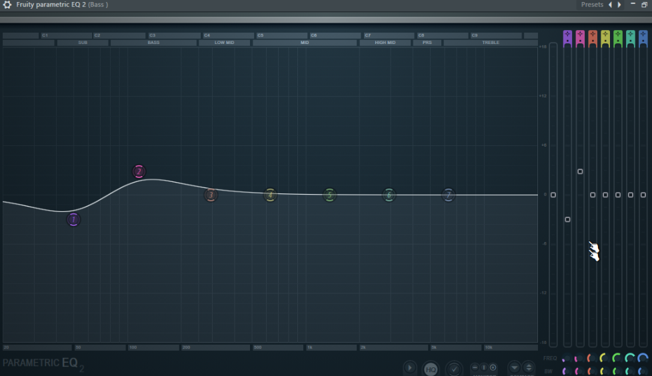The image size is (652, 376).
Task: Select the middle bar monitor mode button
Action: [x=484, y=368]
